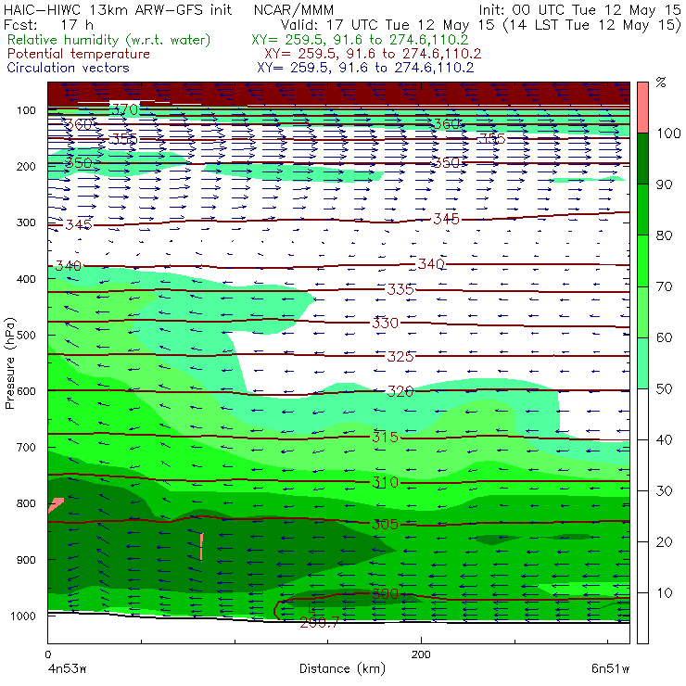Viewport: 686px width, 686px height.
Task: Click the colorbar '30' label
Action: tap(664, 491)
